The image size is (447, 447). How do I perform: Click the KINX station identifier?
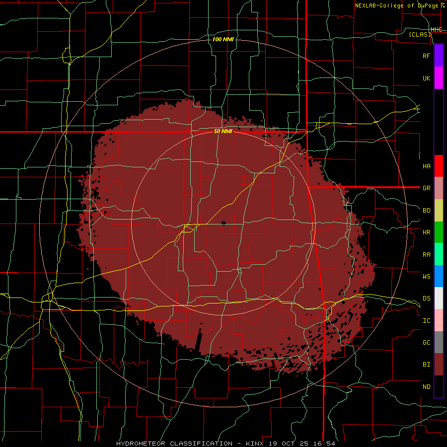(x=255, y=444)
